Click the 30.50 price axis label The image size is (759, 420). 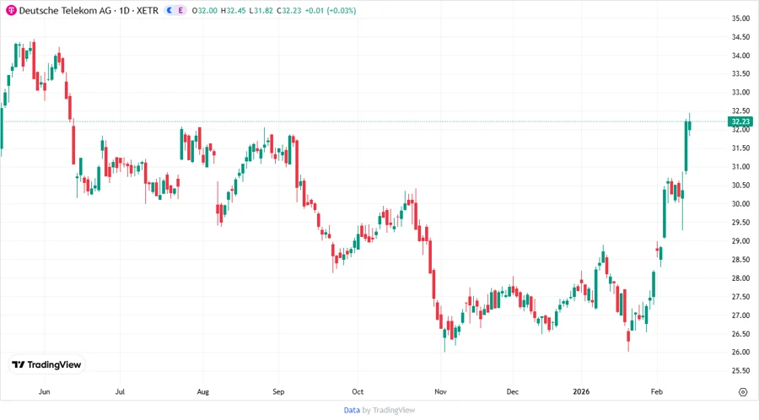point(740,186)
